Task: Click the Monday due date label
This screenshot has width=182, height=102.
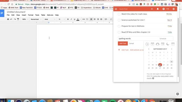Action: 169,14
